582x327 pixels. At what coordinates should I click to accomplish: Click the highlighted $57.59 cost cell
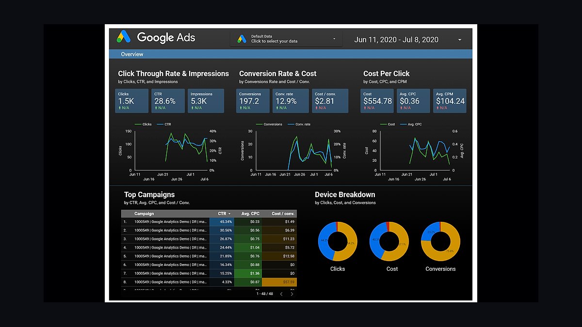coord(279,282)
